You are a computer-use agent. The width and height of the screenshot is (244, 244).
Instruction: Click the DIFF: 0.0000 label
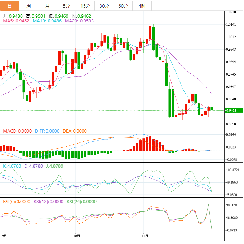pyautogui.click(x=47, y=131)
